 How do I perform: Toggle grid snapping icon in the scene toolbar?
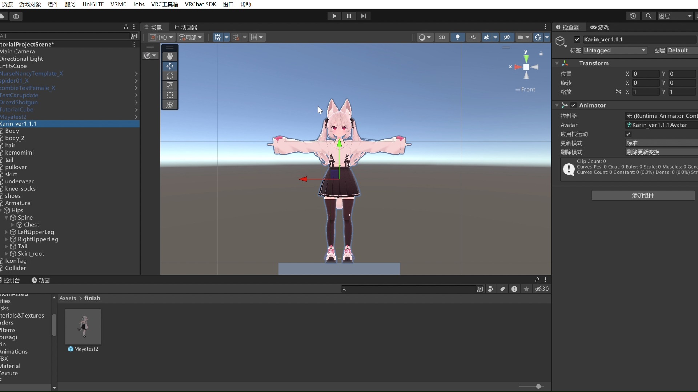pos(236,37)
